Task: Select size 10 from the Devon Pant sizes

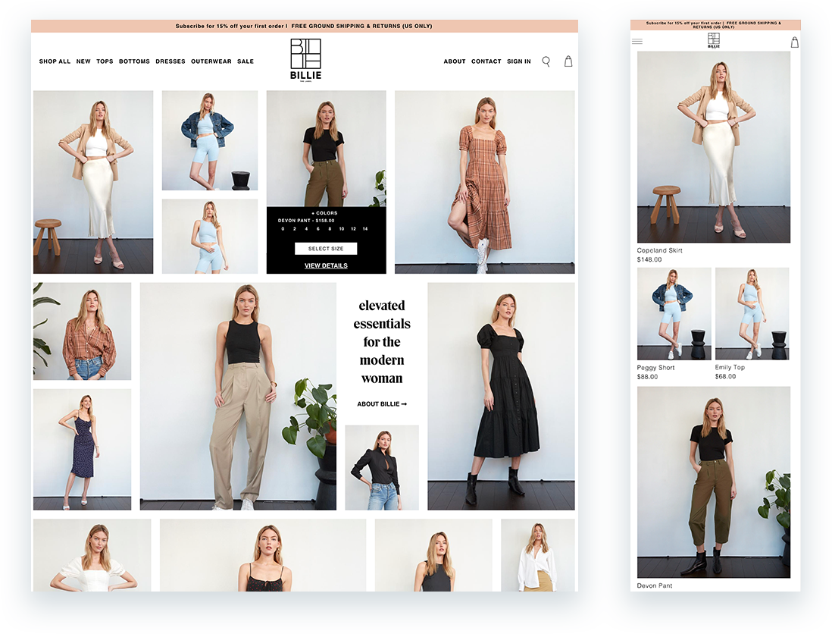Action: [x=341, y=228]
